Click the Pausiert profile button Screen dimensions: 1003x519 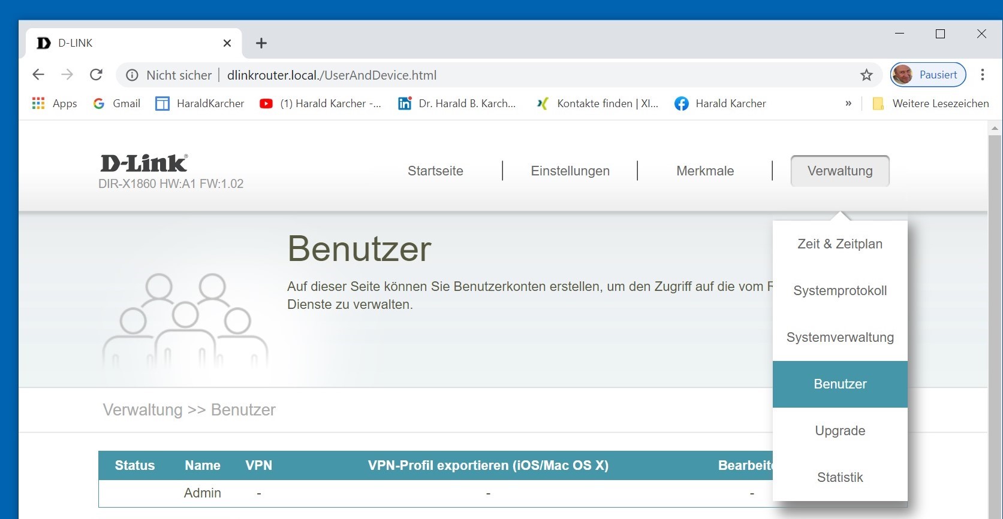(x=927, y=75)
